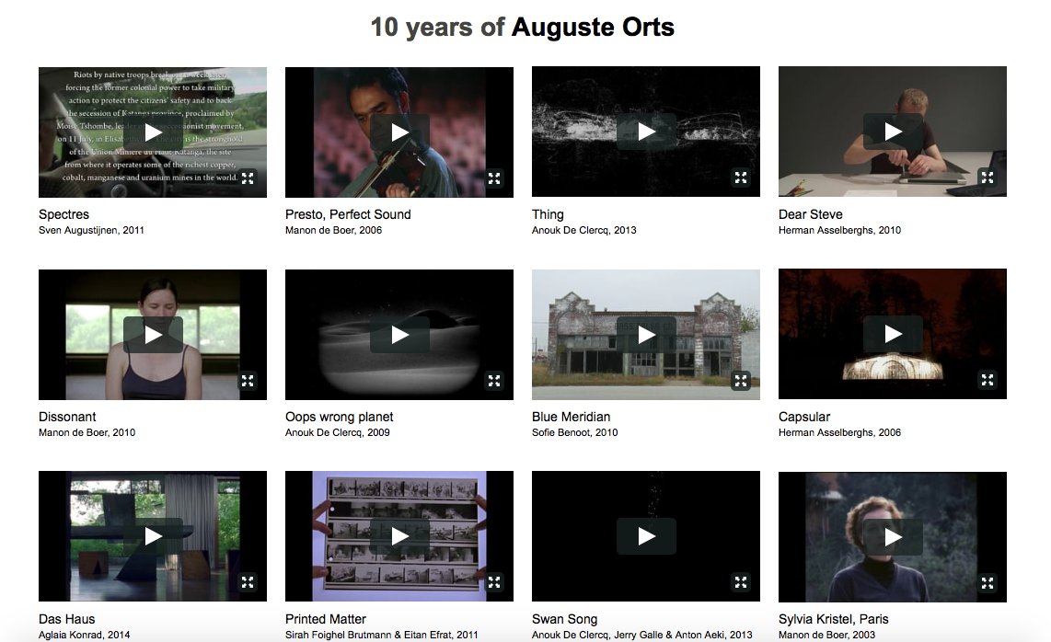Play the Capsular video
Image resolution: width=1051 pixels, height=642 pixels.
click(893, 334)
